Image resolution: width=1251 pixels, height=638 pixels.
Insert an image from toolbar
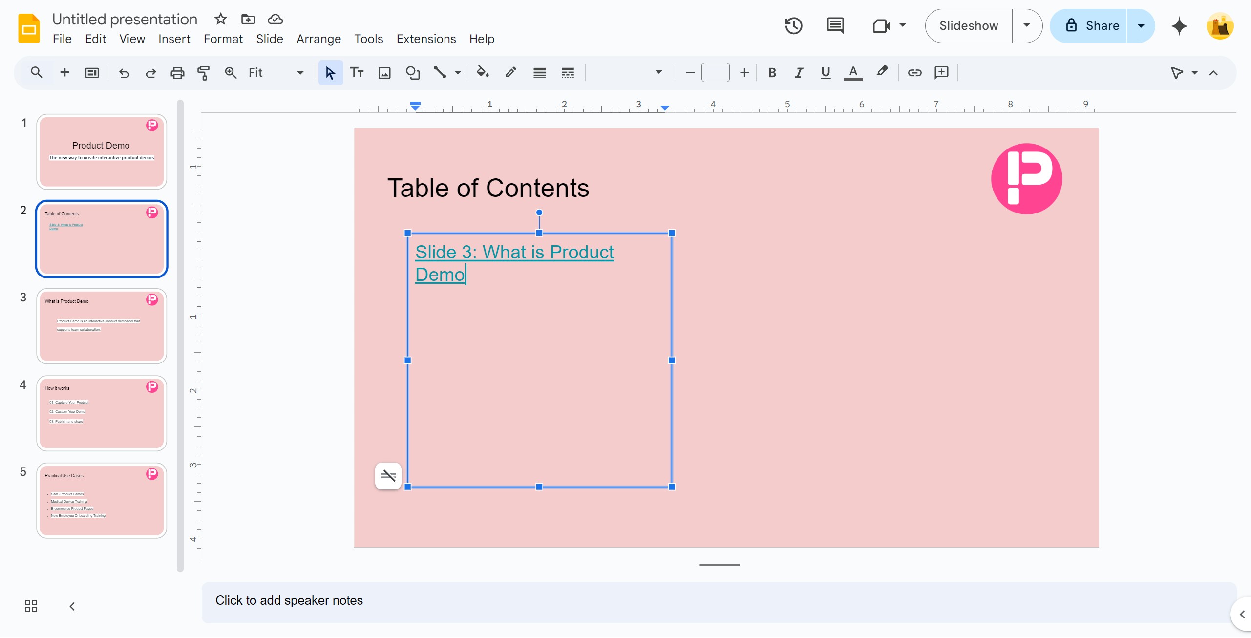[x=384, y=73]
